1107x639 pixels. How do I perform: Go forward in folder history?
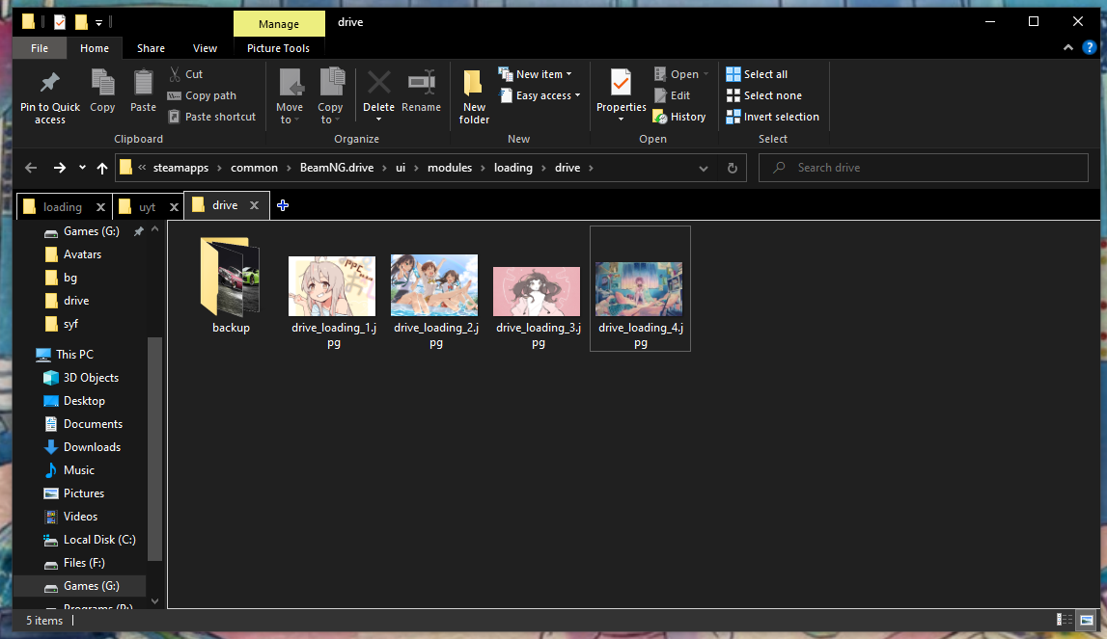pyautogui.click(x=59, y=168)
